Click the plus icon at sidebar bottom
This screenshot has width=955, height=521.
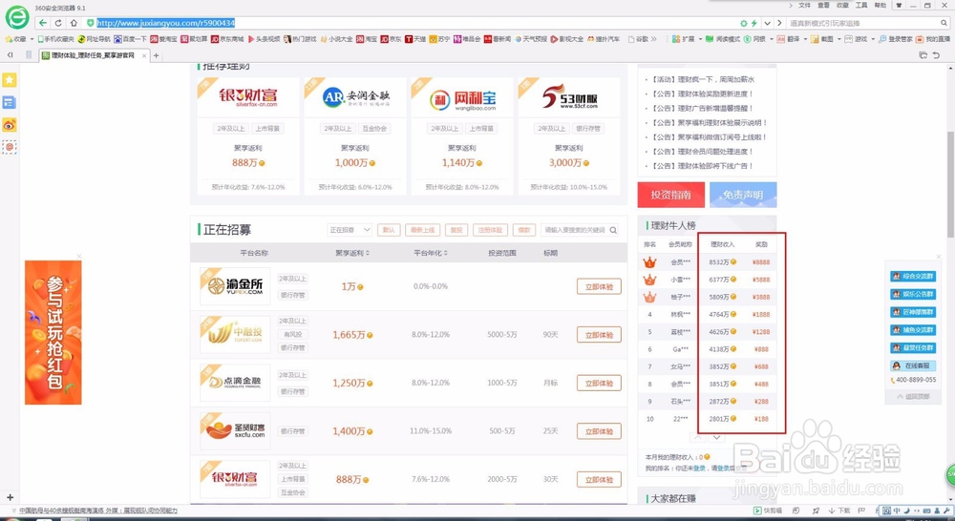click(x=10, y=497)
